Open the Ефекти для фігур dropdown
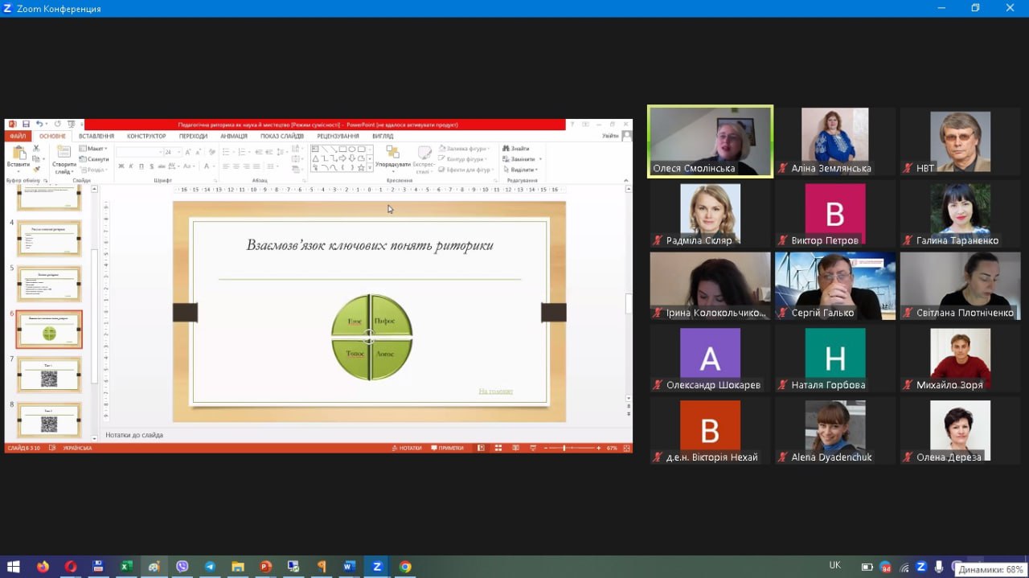1029x578 pixels. (466, 170)
